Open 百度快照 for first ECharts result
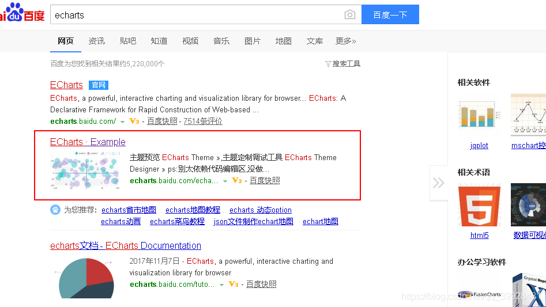 [162, 121]
